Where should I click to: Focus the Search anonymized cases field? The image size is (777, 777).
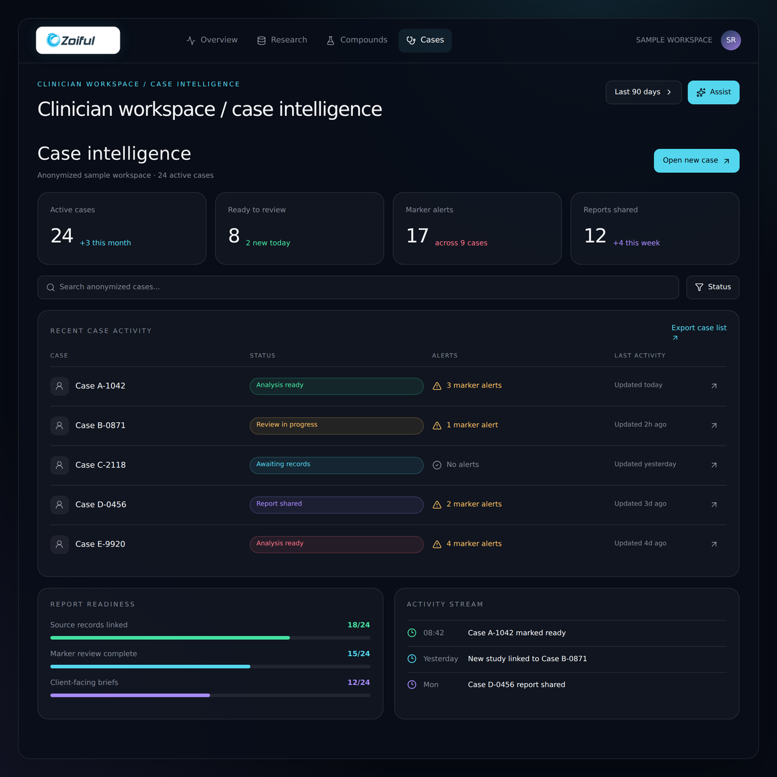coord(358,287)
